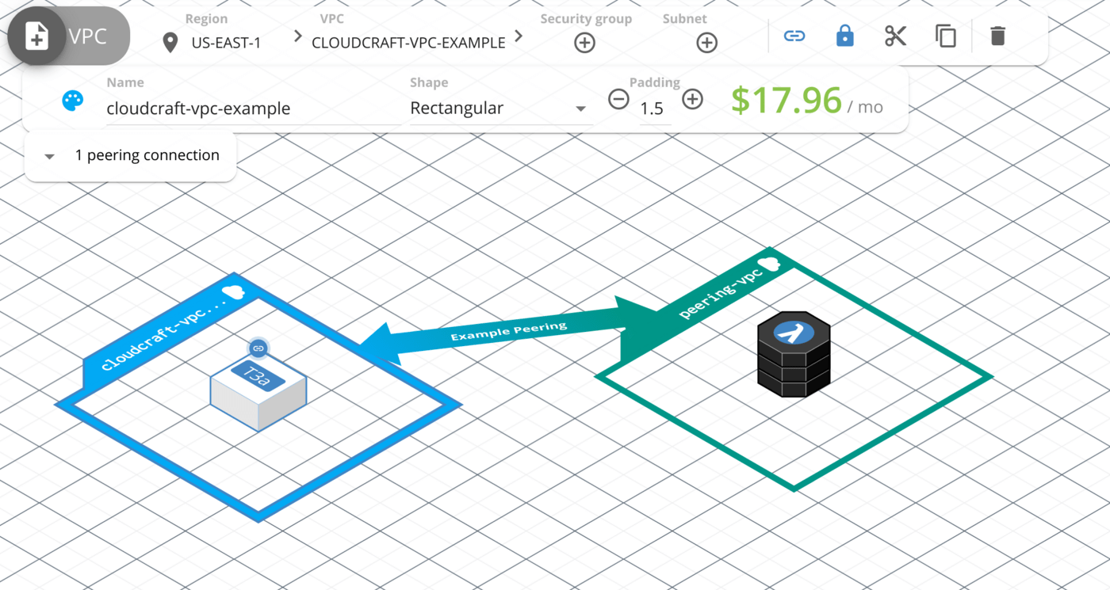Increase padding with the plus button
1110x590 pixels.
point(692,100)
